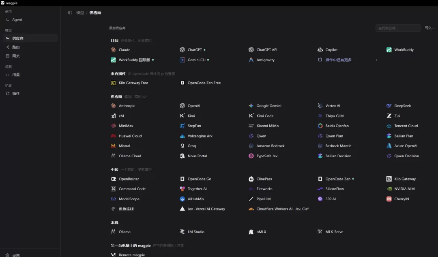Click the Volcengine Ark provider text
Viewport: 438px width, 257px height.
pos(200,136)
